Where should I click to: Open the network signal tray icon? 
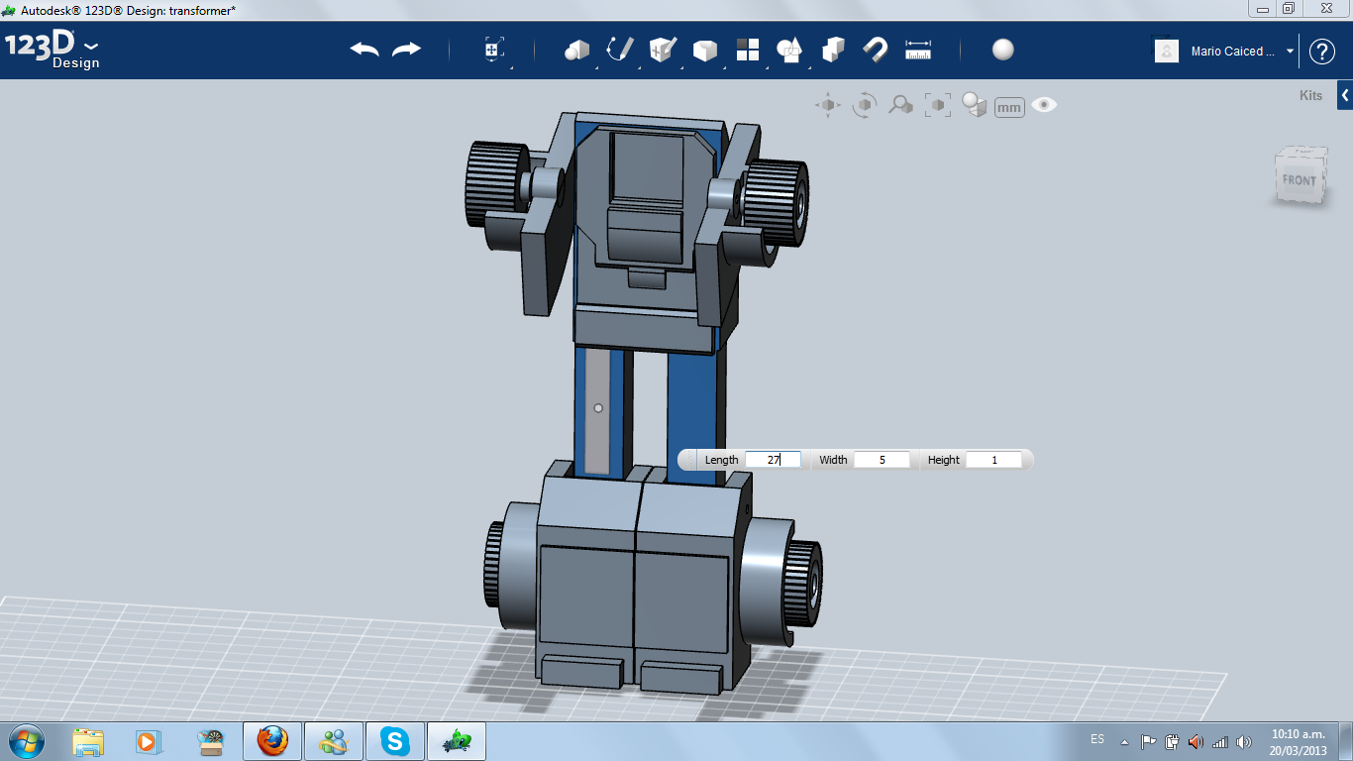(1220, 741)
